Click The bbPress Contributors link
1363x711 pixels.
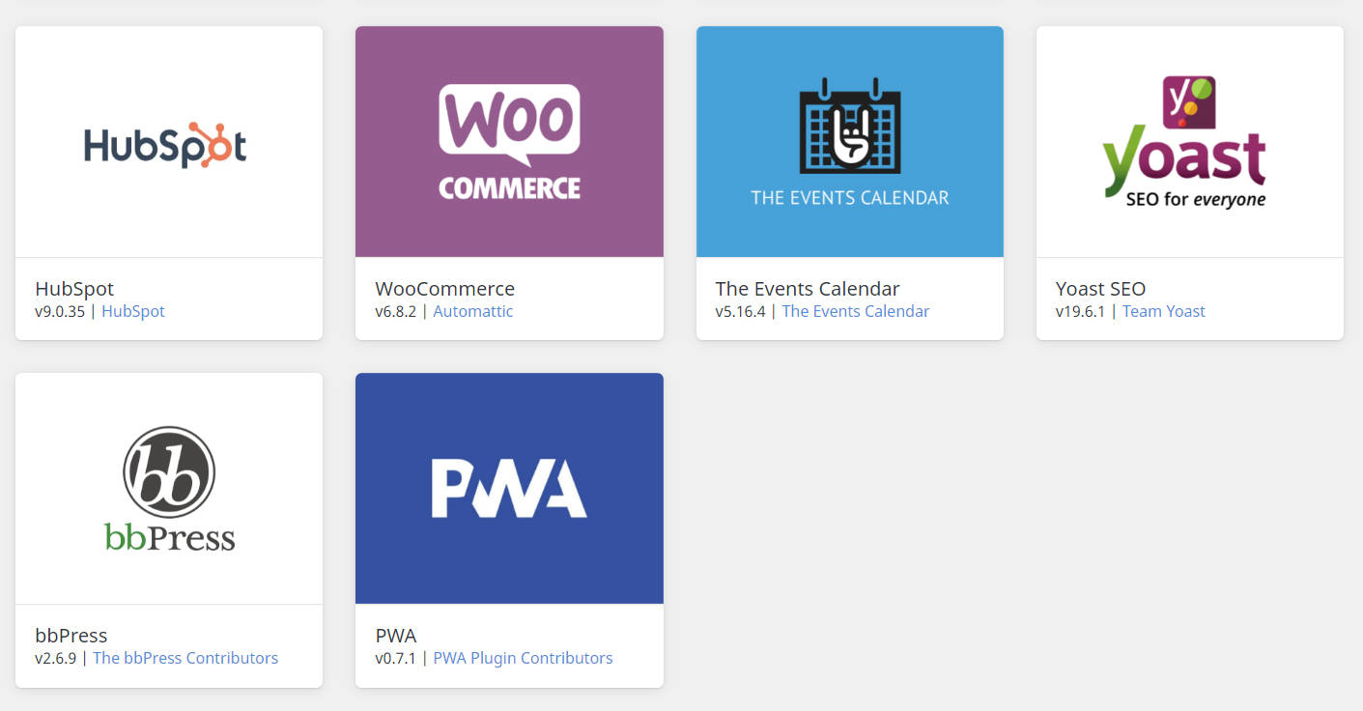point(185,658)
